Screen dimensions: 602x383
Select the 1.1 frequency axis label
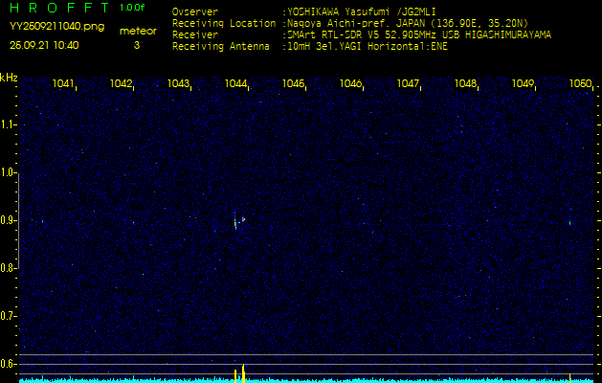[x=9, y=124]
